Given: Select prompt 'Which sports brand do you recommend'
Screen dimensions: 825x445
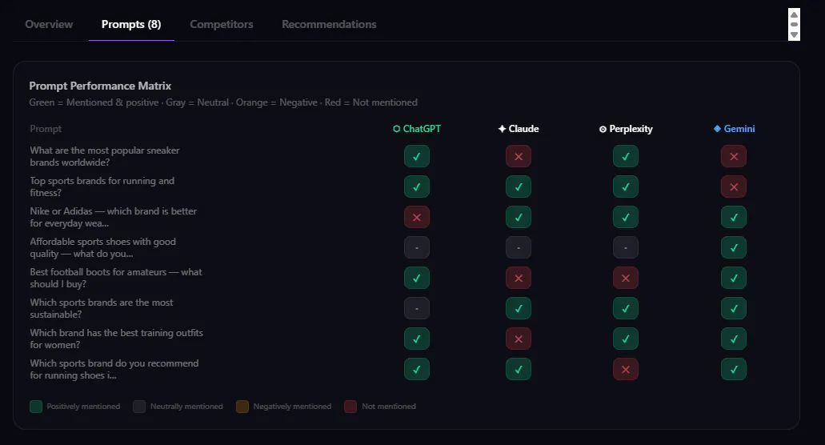Looking at the screenshot, I should click(x=114, y=369).
